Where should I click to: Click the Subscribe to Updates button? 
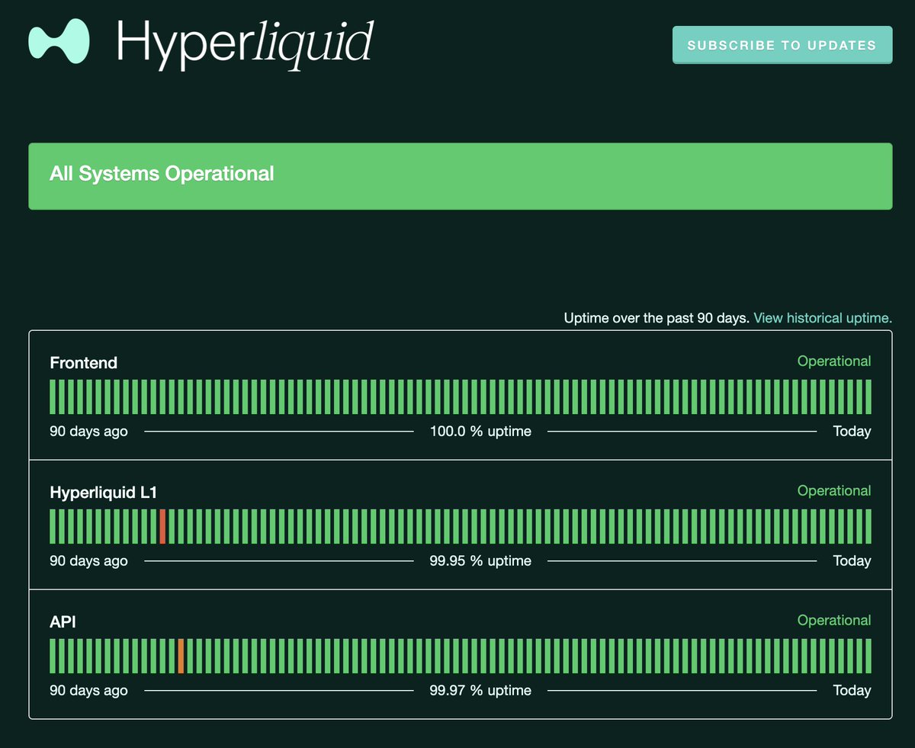(x=782, y=45)
